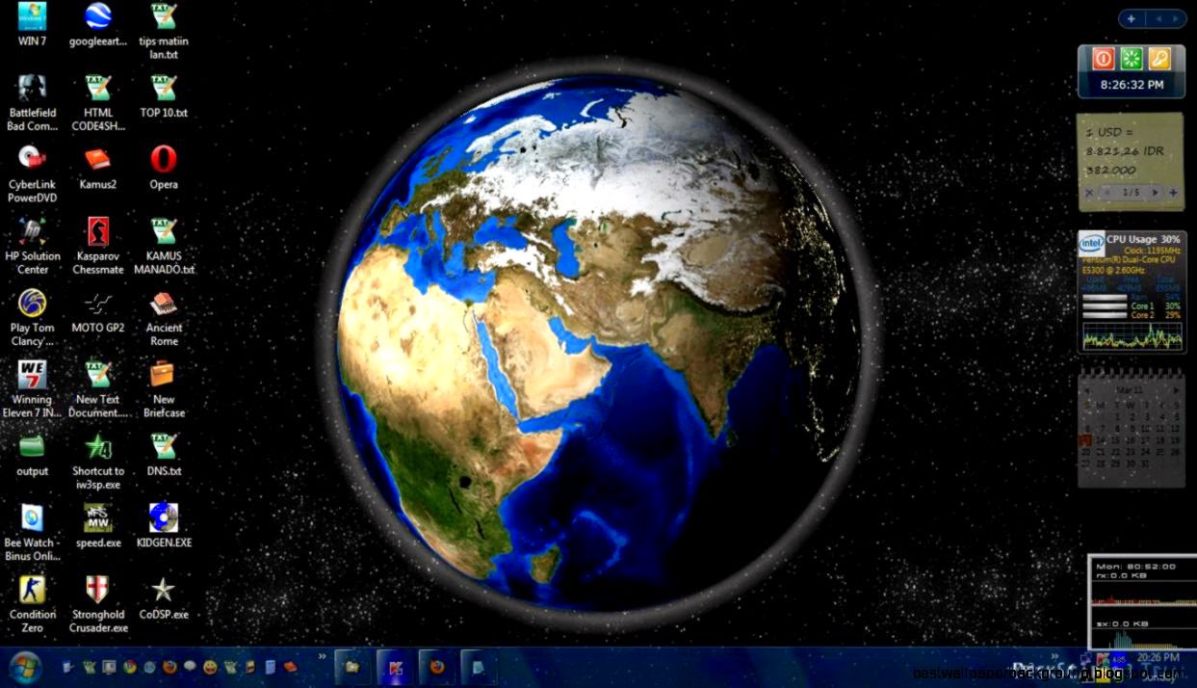
Task: Open TOP 10.txt file
Action: [x=164, y=96]
